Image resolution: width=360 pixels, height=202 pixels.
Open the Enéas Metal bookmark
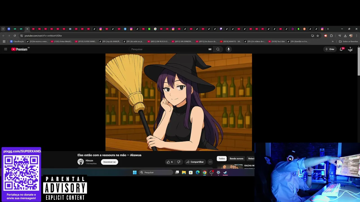click(61, 42)
